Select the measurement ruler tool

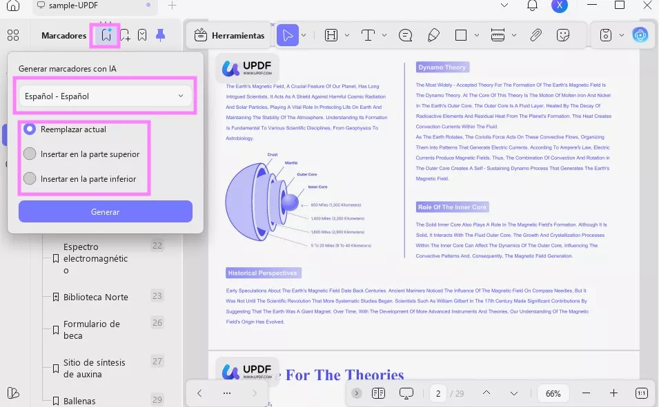pos(498,35)
